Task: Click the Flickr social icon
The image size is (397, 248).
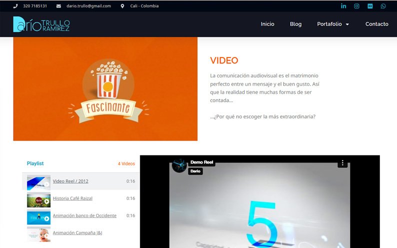Action: pyautogui.click(x=370, y=6)
